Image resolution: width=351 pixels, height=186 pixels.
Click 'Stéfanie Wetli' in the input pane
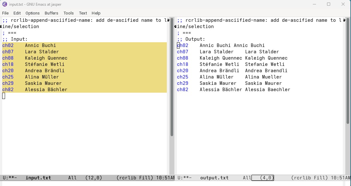pos(45,64)
